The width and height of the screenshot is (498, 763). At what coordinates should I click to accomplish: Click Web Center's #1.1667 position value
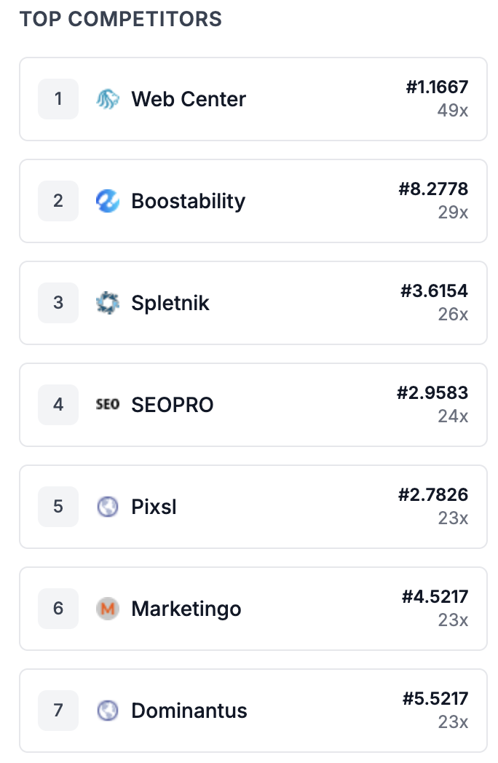[x=437, y=88]
